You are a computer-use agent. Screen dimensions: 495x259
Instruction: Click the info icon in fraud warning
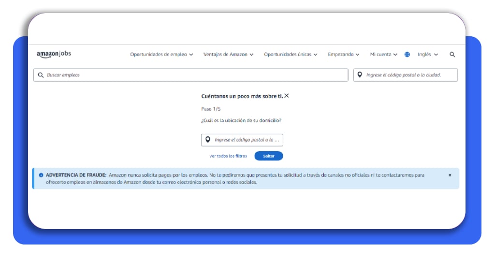(41, 175)
